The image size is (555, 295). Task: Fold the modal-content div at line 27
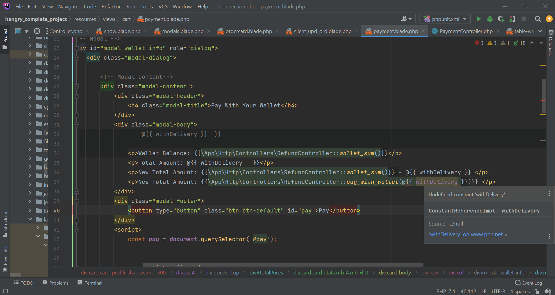77,86
